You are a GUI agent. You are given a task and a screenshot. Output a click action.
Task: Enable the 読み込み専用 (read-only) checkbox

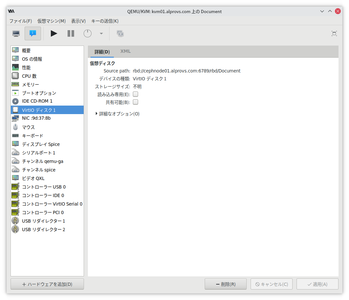135,94
